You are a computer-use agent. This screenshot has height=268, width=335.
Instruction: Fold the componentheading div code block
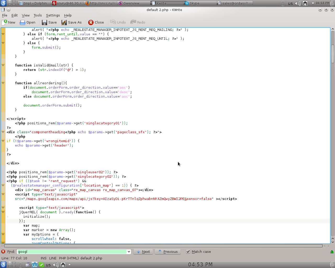[3, 132]
